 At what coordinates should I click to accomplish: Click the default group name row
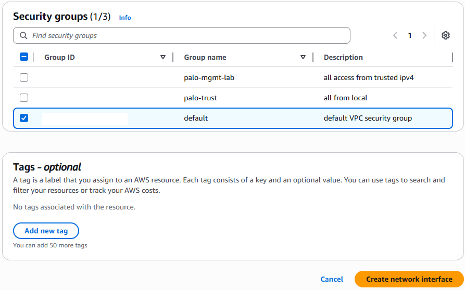196,118
